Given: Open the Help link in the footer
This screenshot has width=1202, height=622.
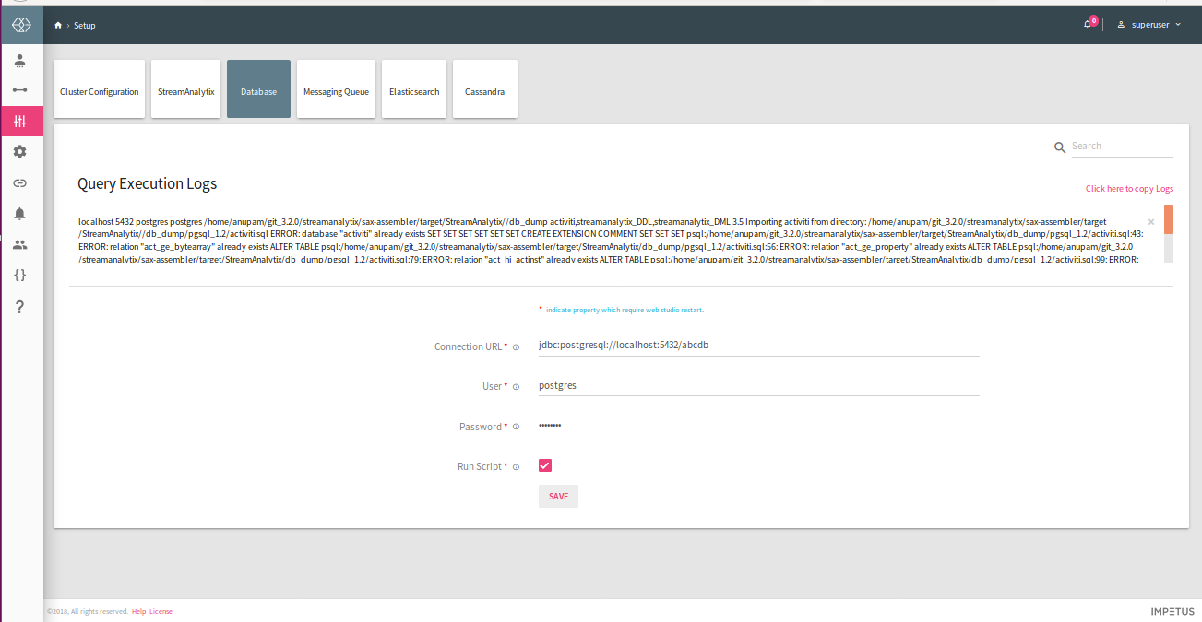Looking at the screenshot, I should click(138, 611).
